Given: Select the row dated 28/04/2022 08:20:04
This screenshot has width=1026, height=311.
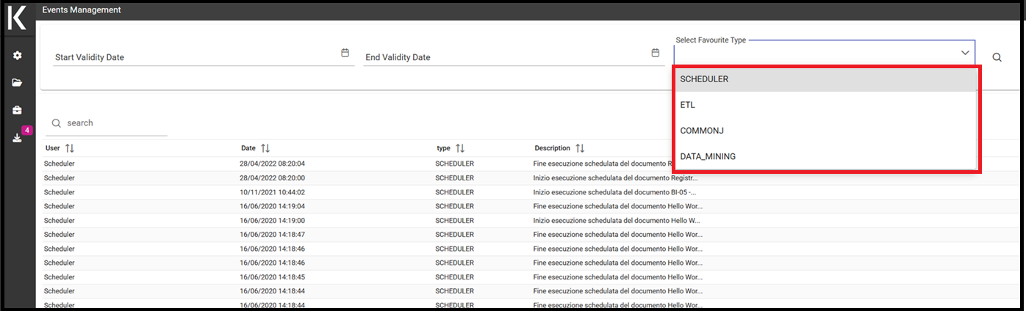Looking at the screenshot, I should click(x=514, y=164).
